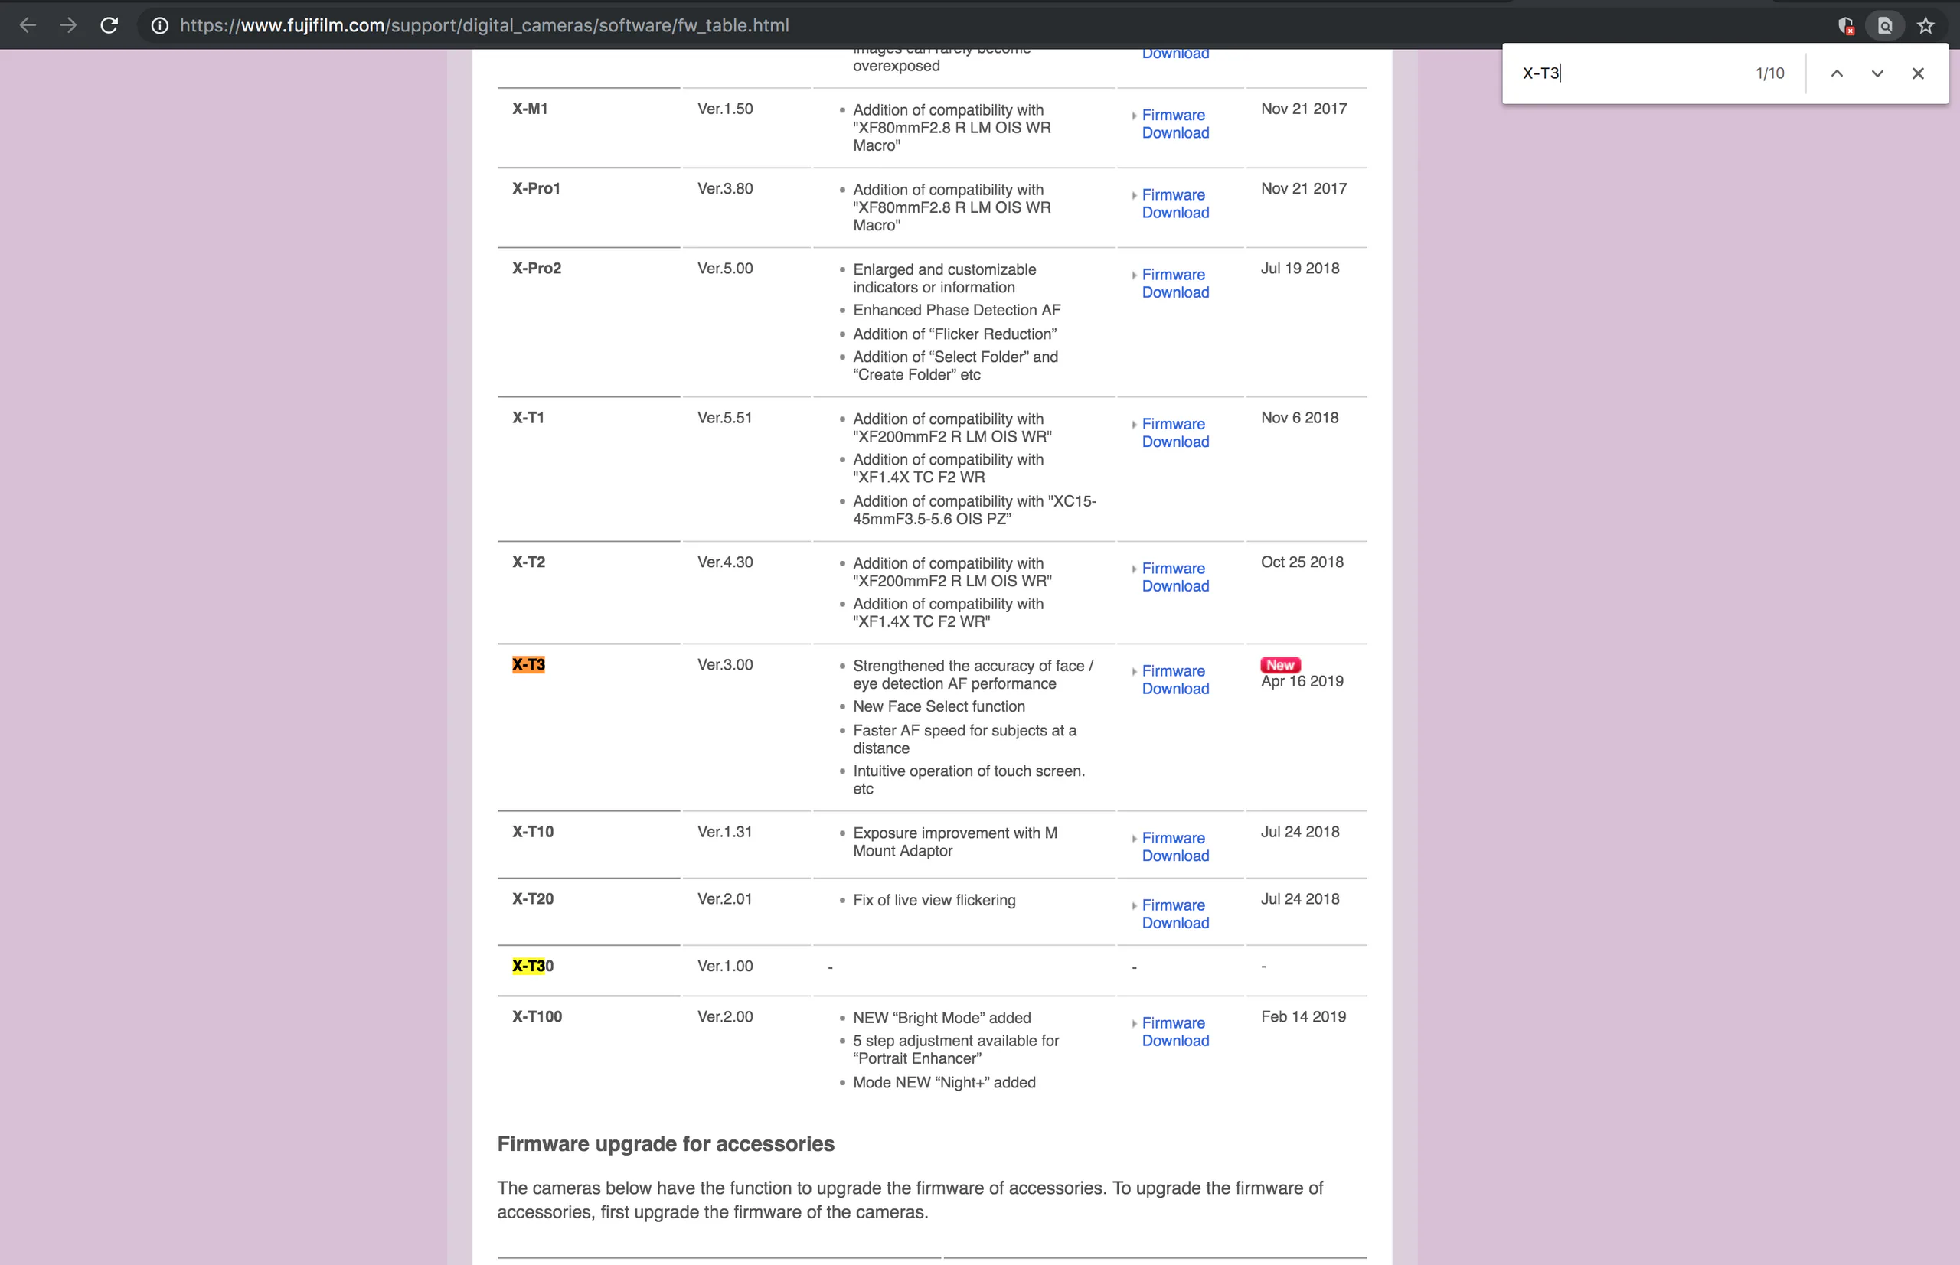
Task: Click the 1/10 find result counter
Action: [1769, 73]
